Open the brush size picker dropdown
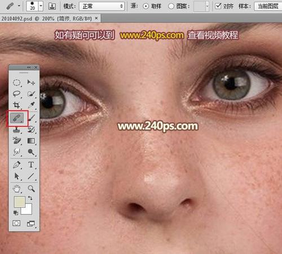This screenshot has height=254, width=282. coord(41,6)
